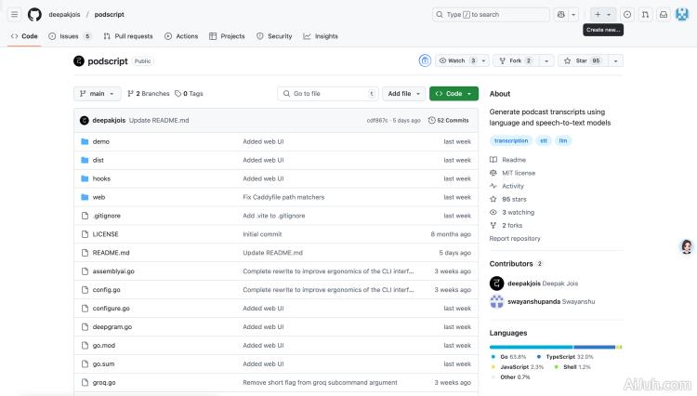Click the transcription topic tag
This screenshot has height=396, width=697.
pos(511,140)
